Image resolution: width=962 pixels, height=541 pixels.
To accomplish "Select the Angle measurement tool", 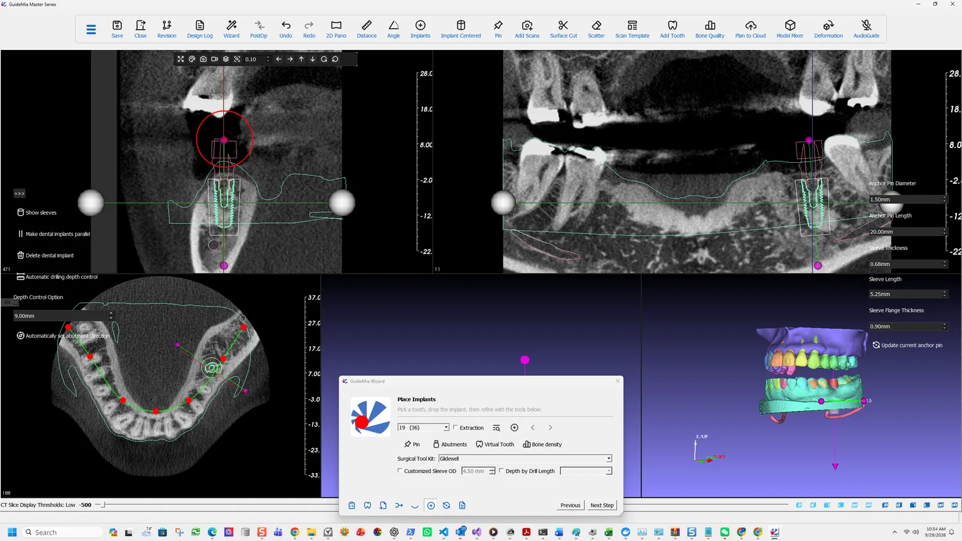I will (x=394, y=29).
